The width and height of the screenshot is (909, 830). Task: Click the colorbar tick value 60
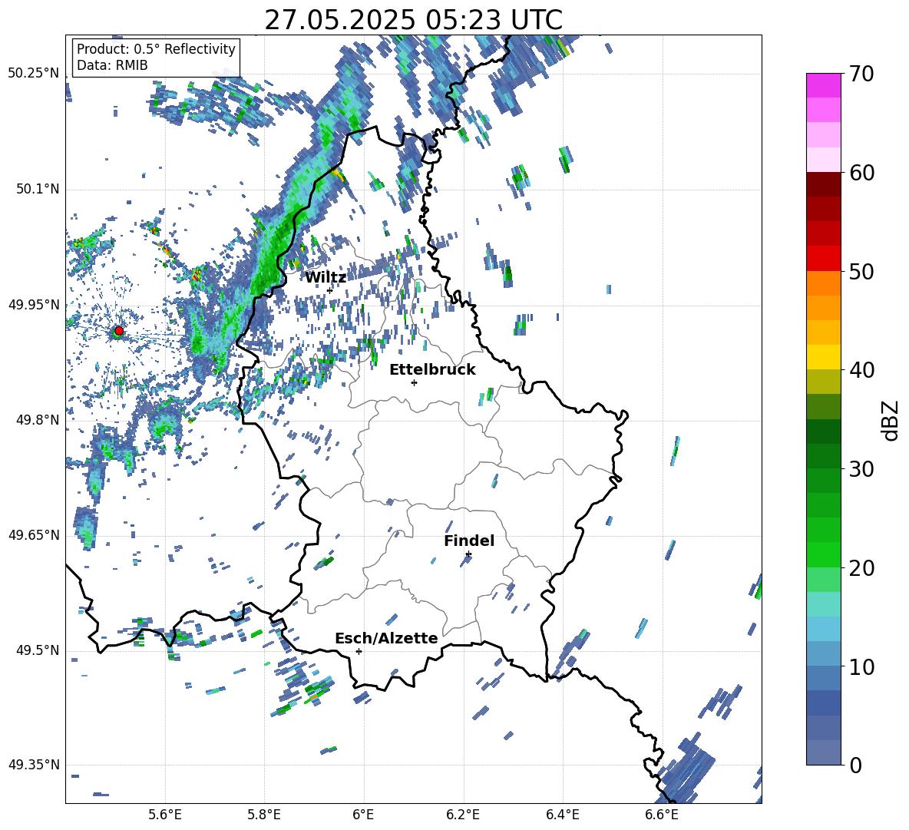click(861, 173)
